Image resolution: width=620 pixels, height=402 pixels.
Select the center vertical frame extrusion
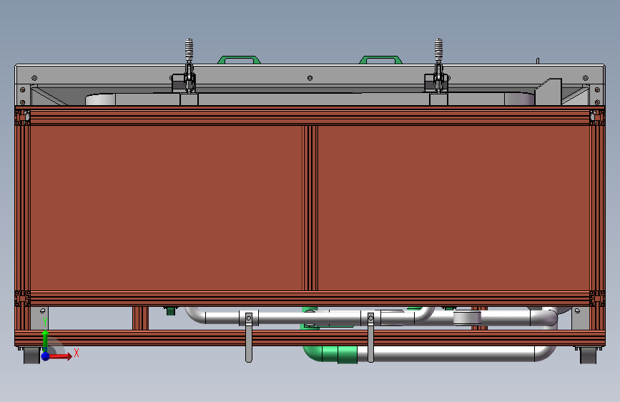(x=310, y=207)
